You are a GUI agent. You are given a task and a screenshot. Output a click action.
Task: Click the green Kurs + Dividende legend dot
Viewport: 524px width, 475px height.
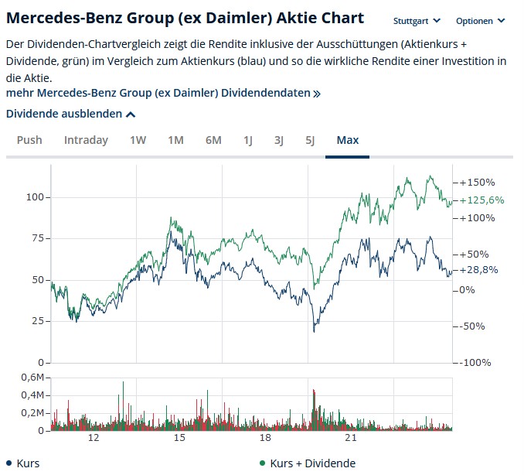(263, 463)
